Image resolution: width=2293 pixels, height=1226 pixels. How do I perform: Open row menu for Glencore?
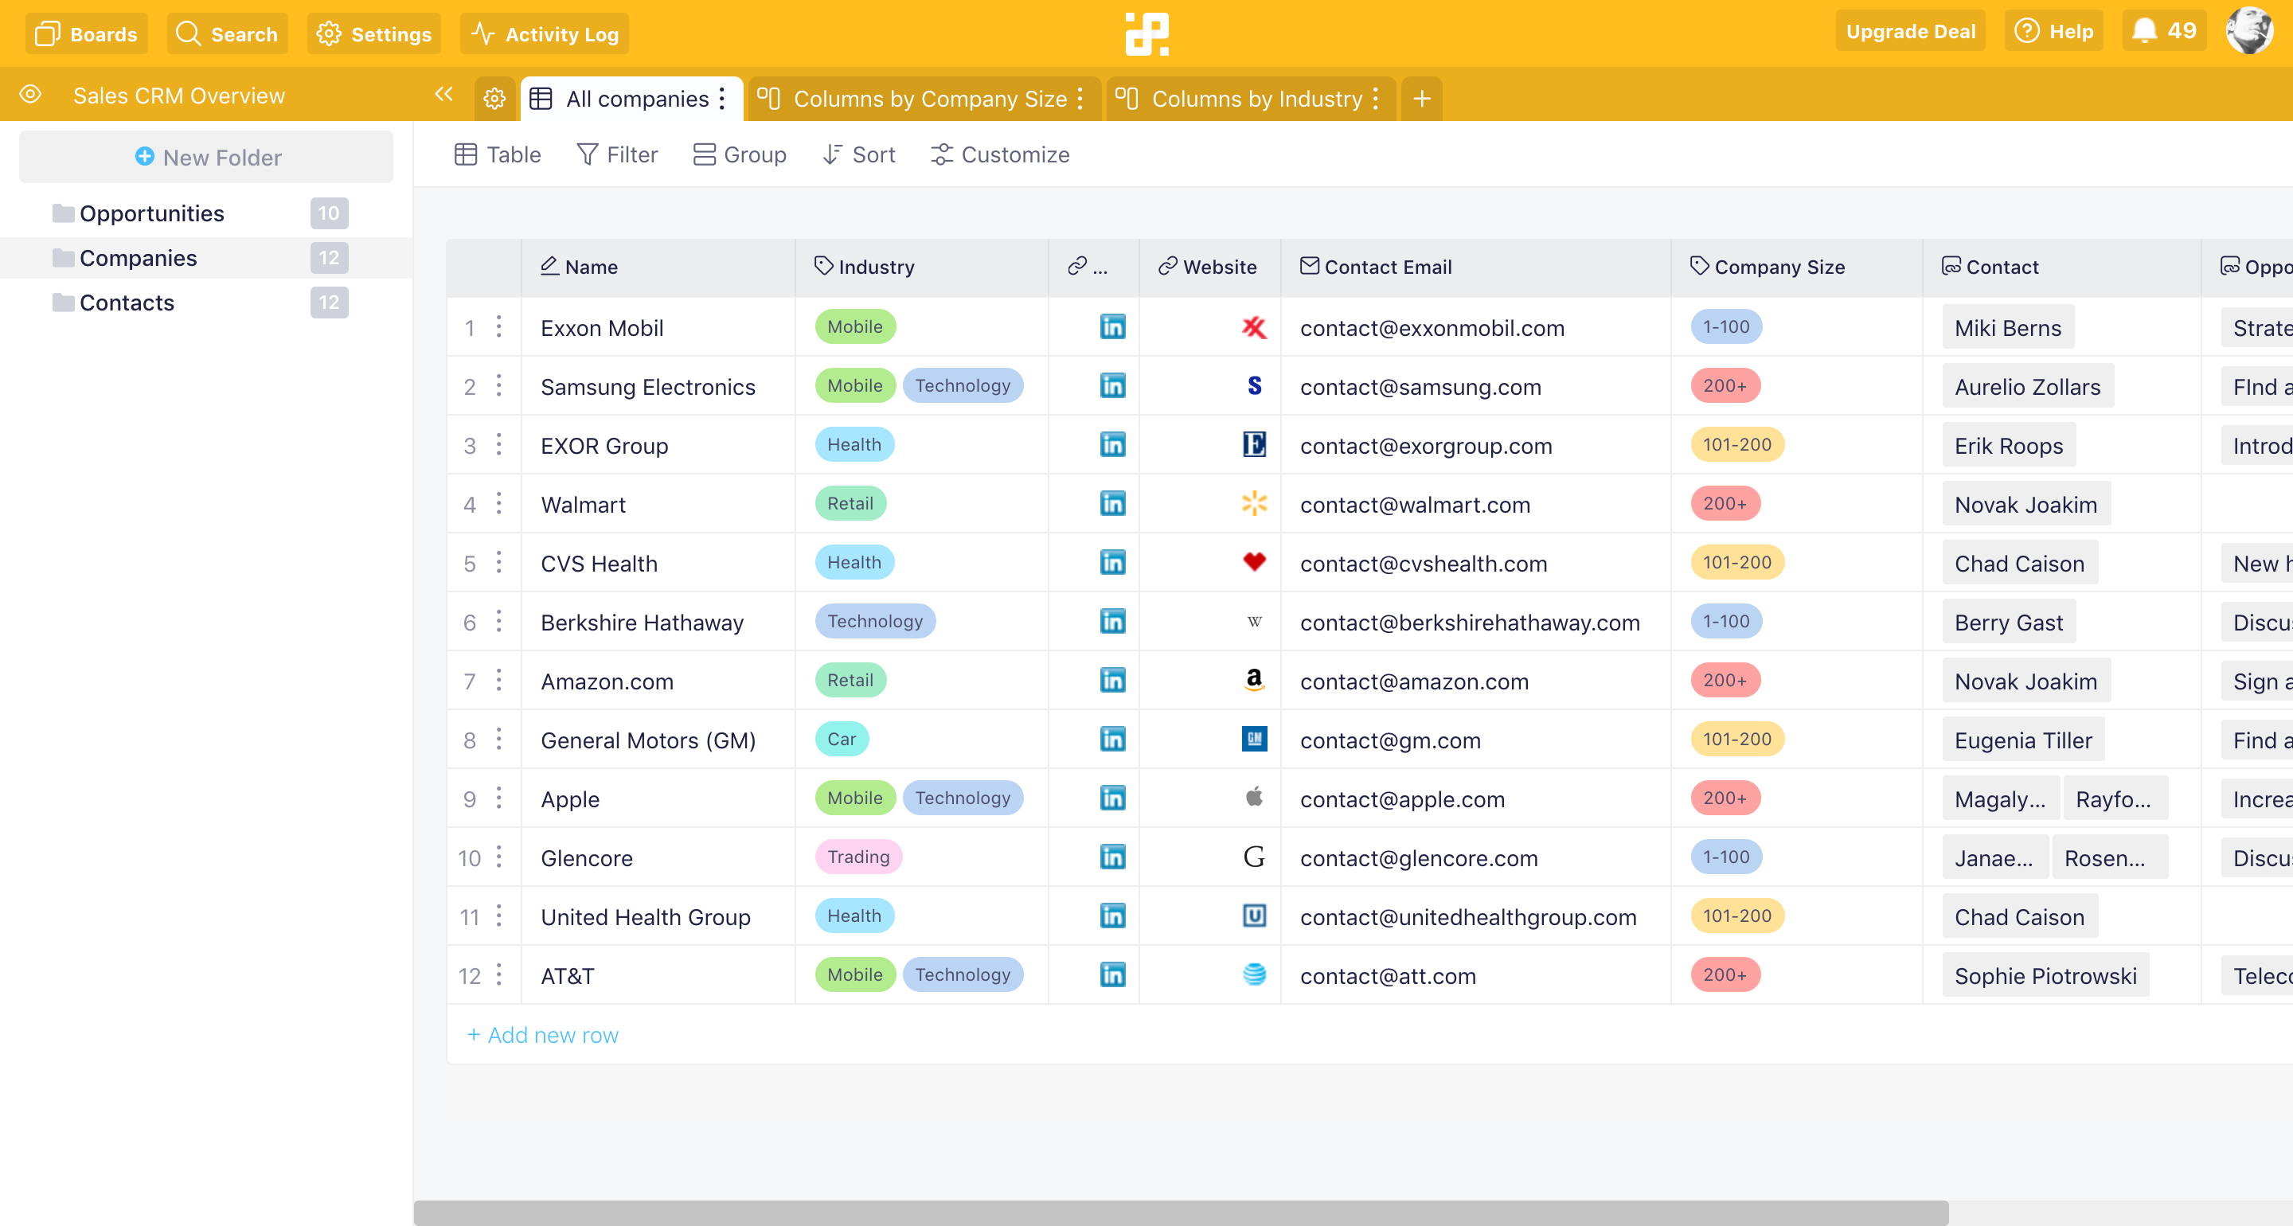pos(499,857)
